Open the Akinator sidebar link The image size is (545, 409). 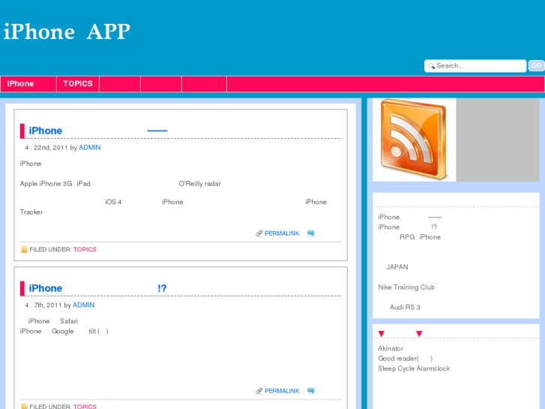(391, 349)
